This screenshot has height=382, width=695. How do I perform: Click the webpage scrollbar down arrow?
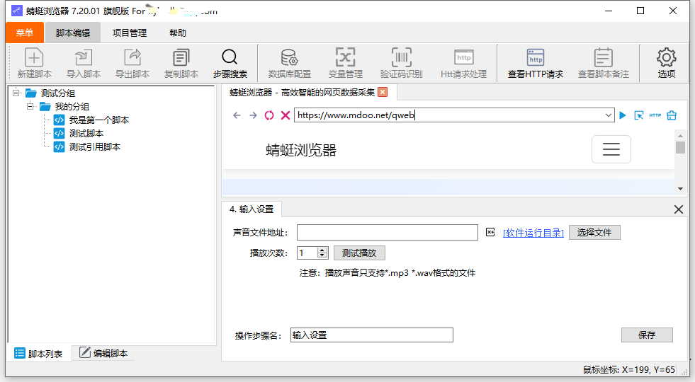680,189
